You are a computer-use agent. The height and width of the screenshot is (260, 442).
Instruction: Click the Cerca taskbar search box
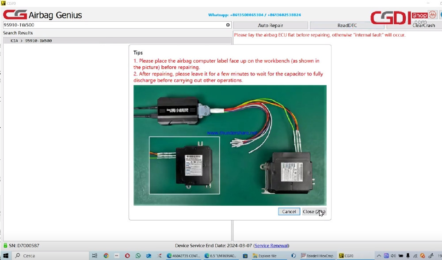51,256
